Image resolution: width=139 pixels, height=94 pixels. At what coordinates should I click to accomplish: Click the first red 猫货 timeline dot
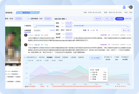point(30,86)
